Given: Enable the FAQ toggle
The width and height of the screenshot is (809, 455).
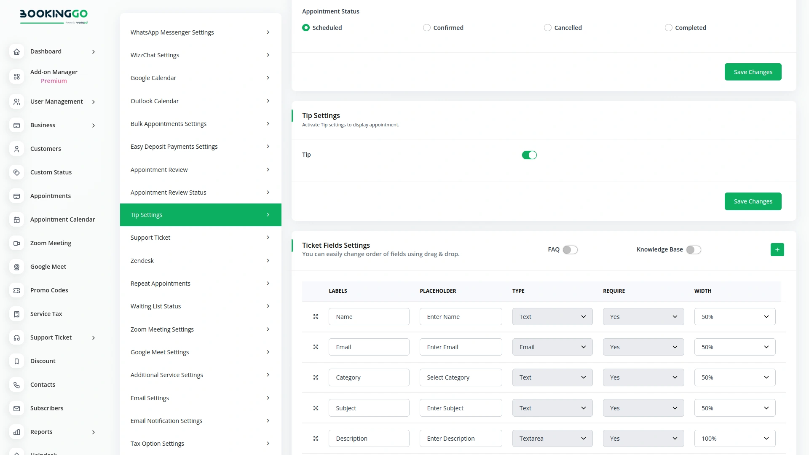Looking at the screenshot, I should point(571,249).
